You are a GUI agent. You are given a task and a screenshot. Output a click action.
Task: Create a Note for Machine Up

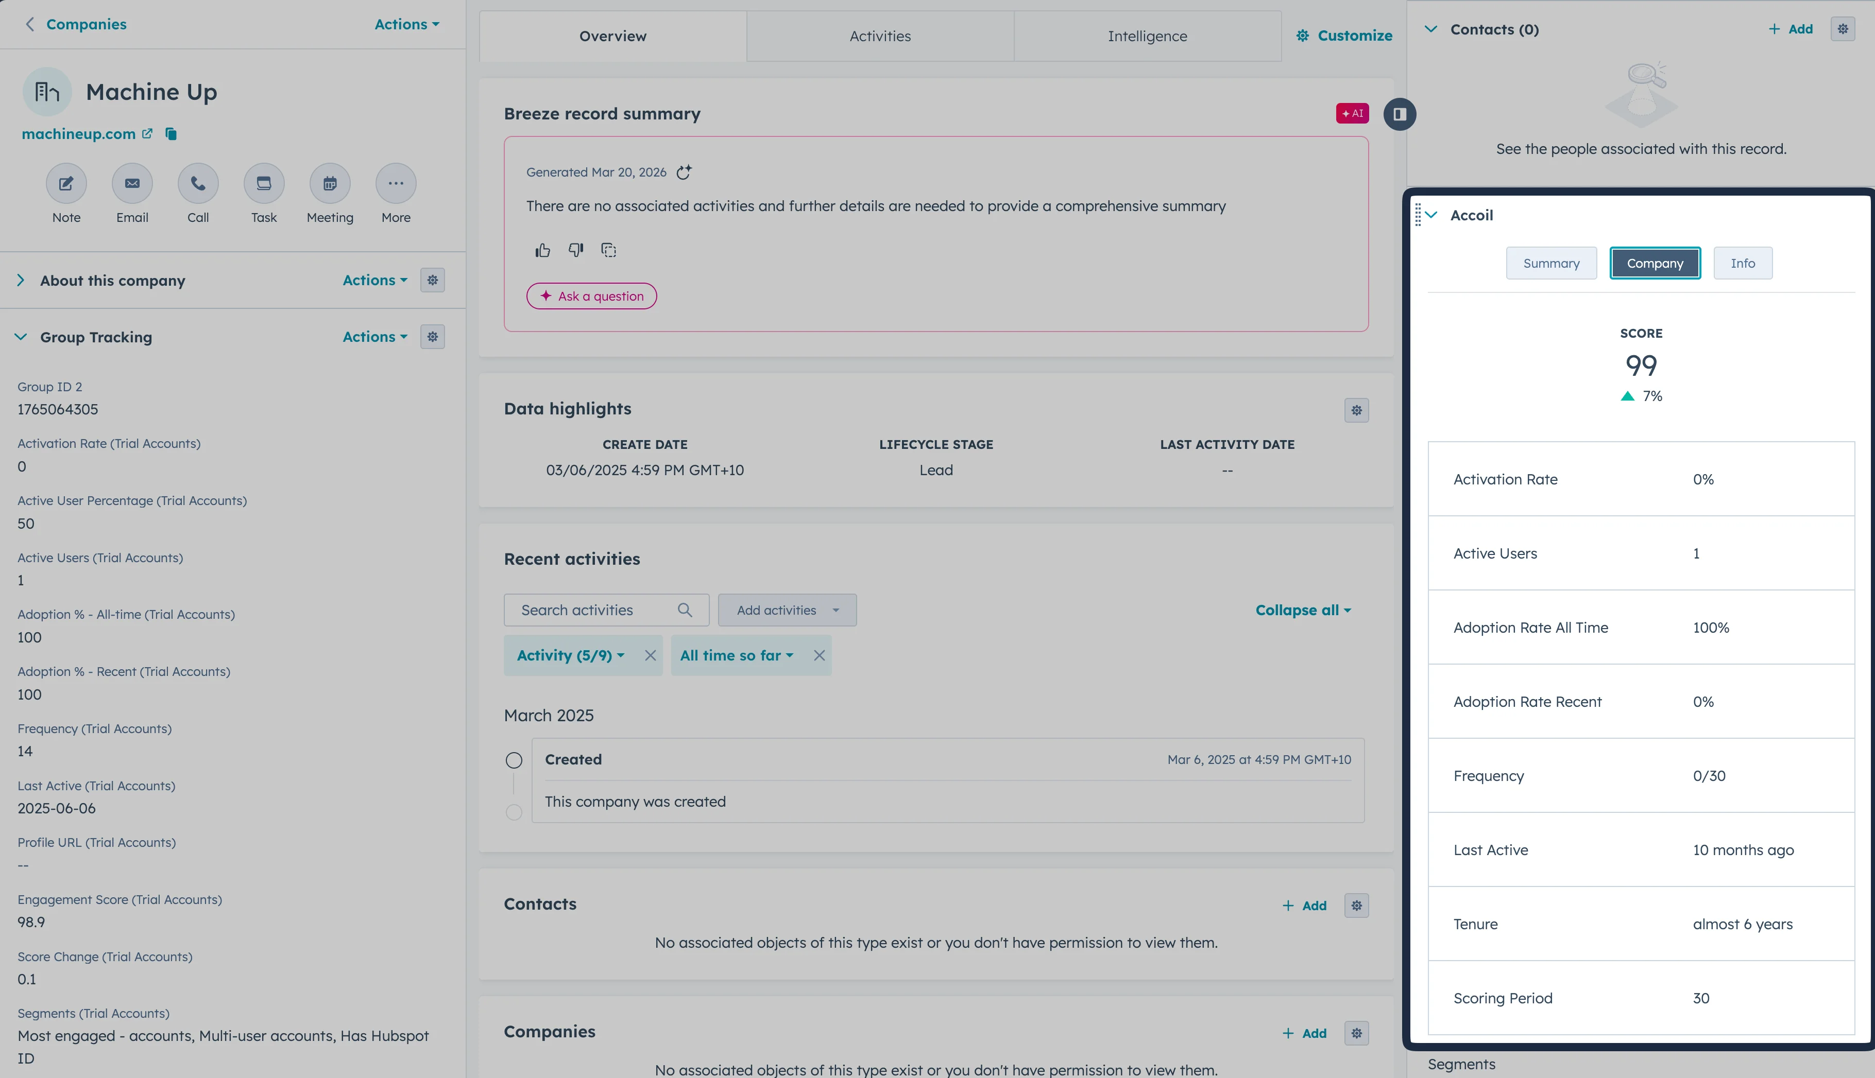pos(66,183)
